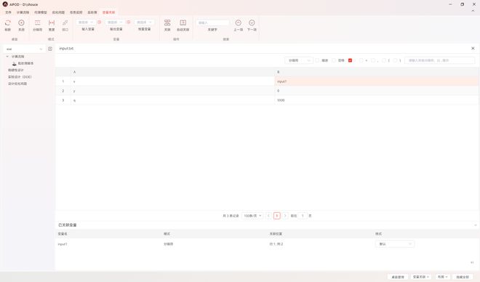
Task: Open the input variable dropdown in ribbon
Action: coord(85,23)
